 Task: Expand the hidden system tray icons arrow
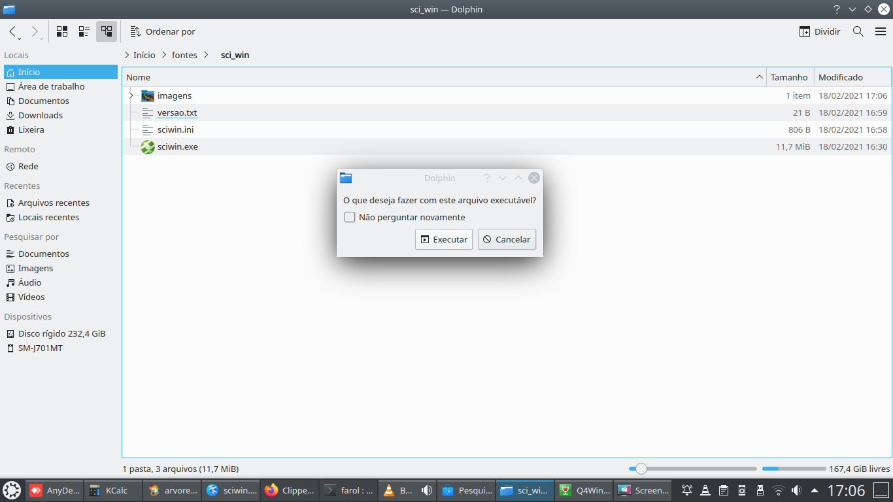815,490
